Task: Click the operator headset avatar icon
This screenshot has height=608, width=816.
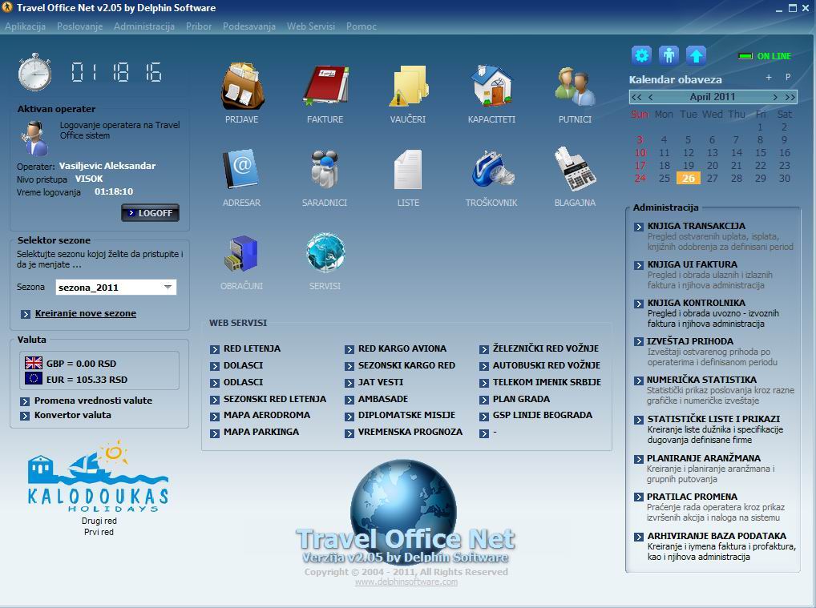Action: point(34,138)
